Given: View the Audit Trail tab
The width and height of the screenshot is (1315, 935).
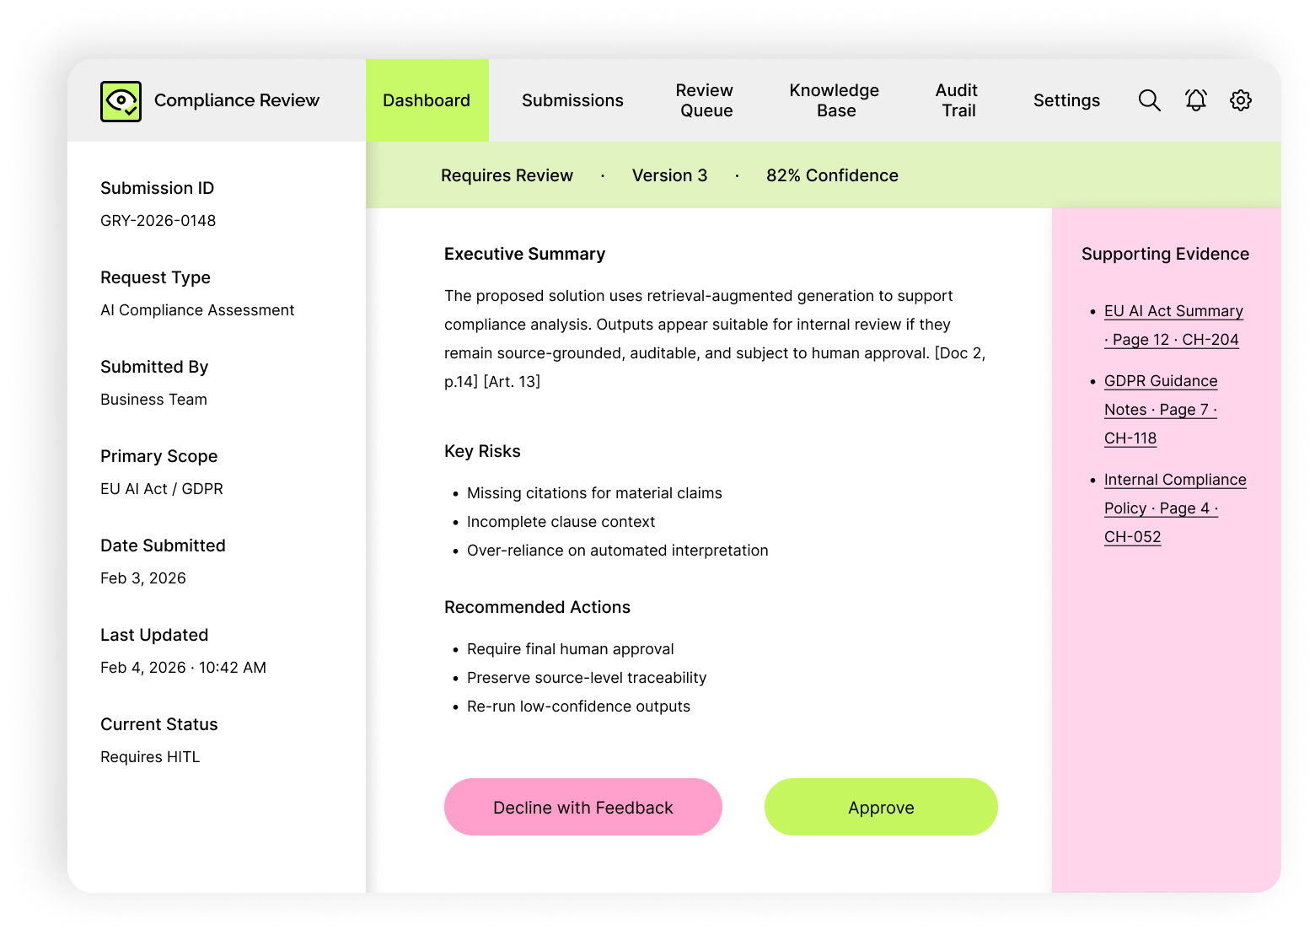Looking at the screenshot, I should coord(957,100).
